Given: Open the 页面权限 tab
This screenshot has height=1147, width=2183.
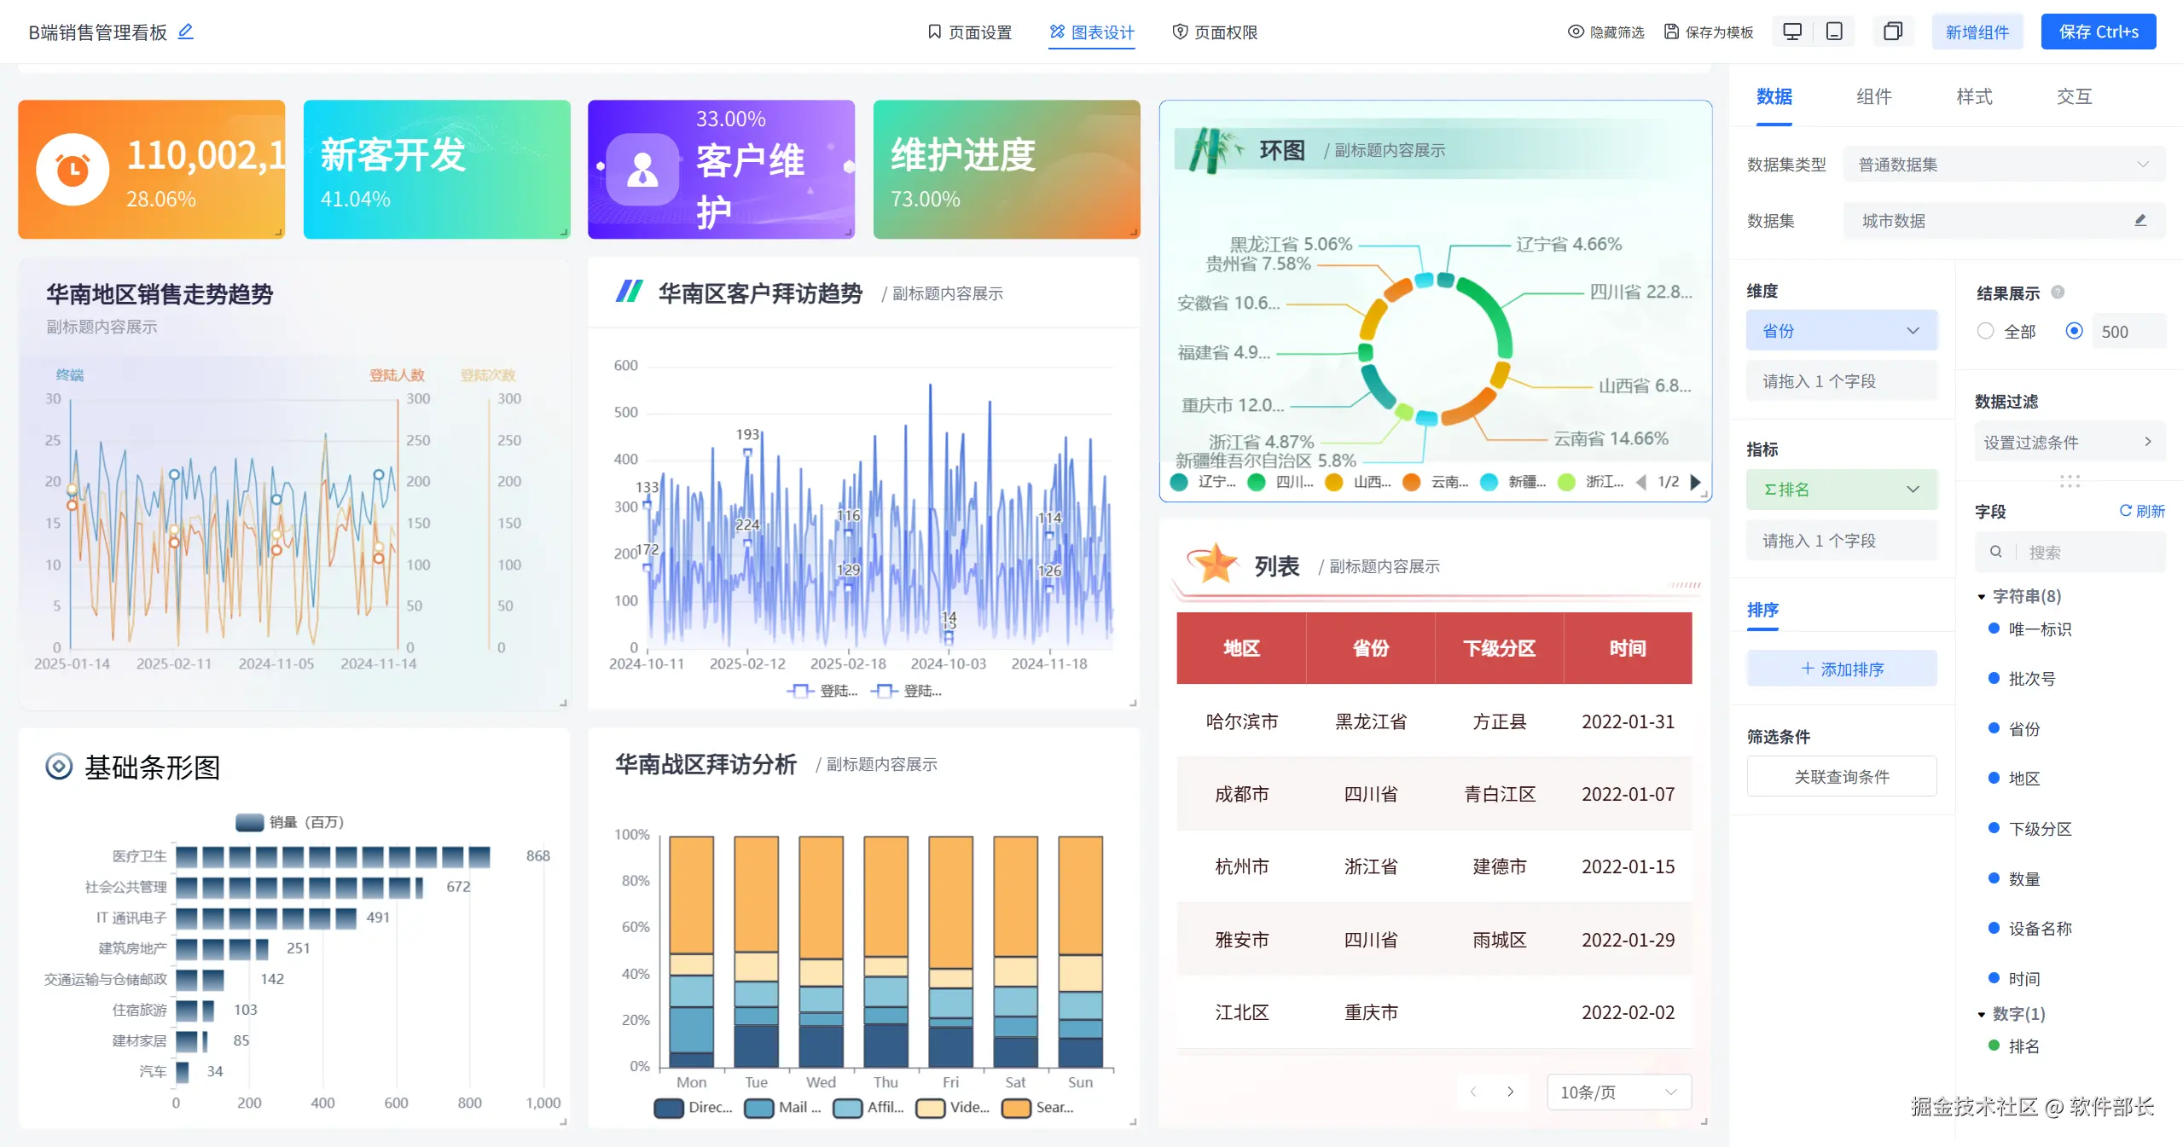Looking at the screenshot, I should point(1215,32).
